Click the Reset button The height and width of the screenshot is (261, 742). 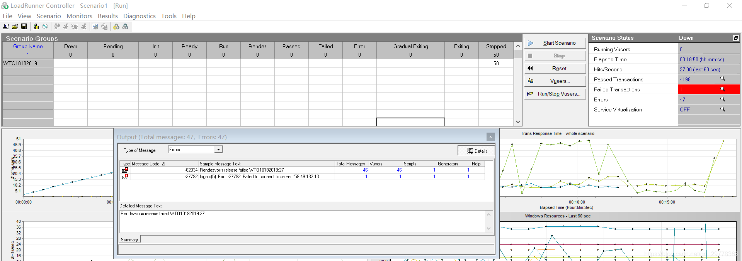pos(555,68)
